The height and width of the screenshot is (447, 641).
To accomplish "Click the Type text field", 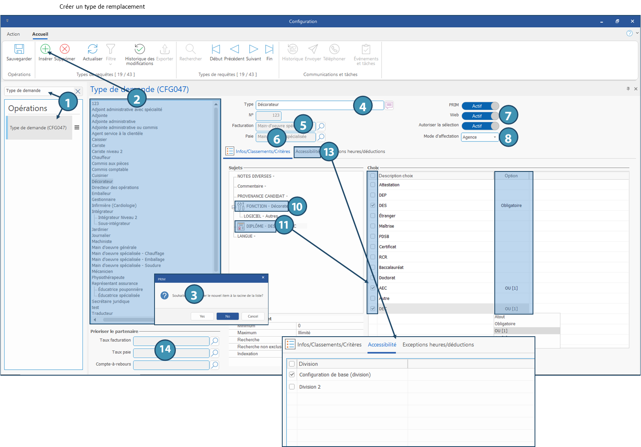I will 320,105.
